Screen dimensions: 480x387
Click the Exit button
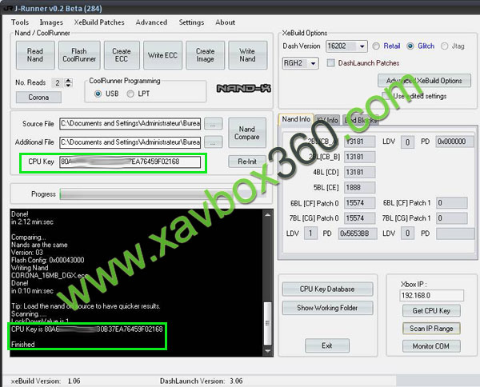point(327,345)
